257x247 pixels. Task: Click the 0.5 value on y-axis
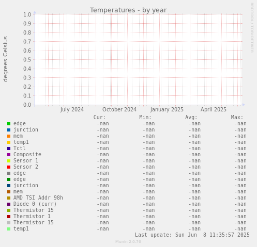[x=27, y=60]
